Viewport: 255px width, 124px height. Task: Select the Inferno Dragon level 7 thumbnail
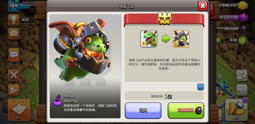tap(181, 39)
